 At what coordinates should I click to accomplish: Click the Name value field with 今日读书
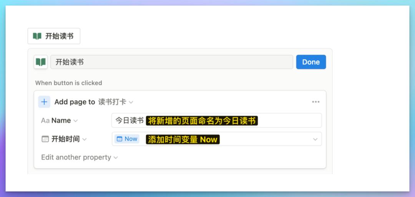[x=216, y=120]
